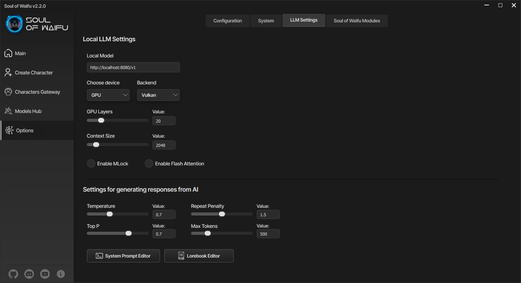Close the Soul of Waifu window
This screenshot has height=283, width=521.
[x=514, y=5]
